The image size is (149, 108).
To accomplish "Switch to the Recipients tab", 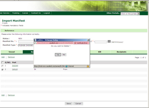I will point(121,52).
